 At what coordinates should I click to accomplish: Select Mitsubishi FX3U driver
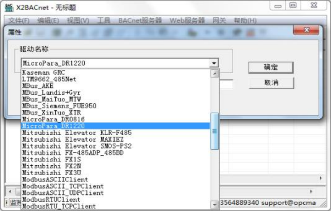[115, 173]
